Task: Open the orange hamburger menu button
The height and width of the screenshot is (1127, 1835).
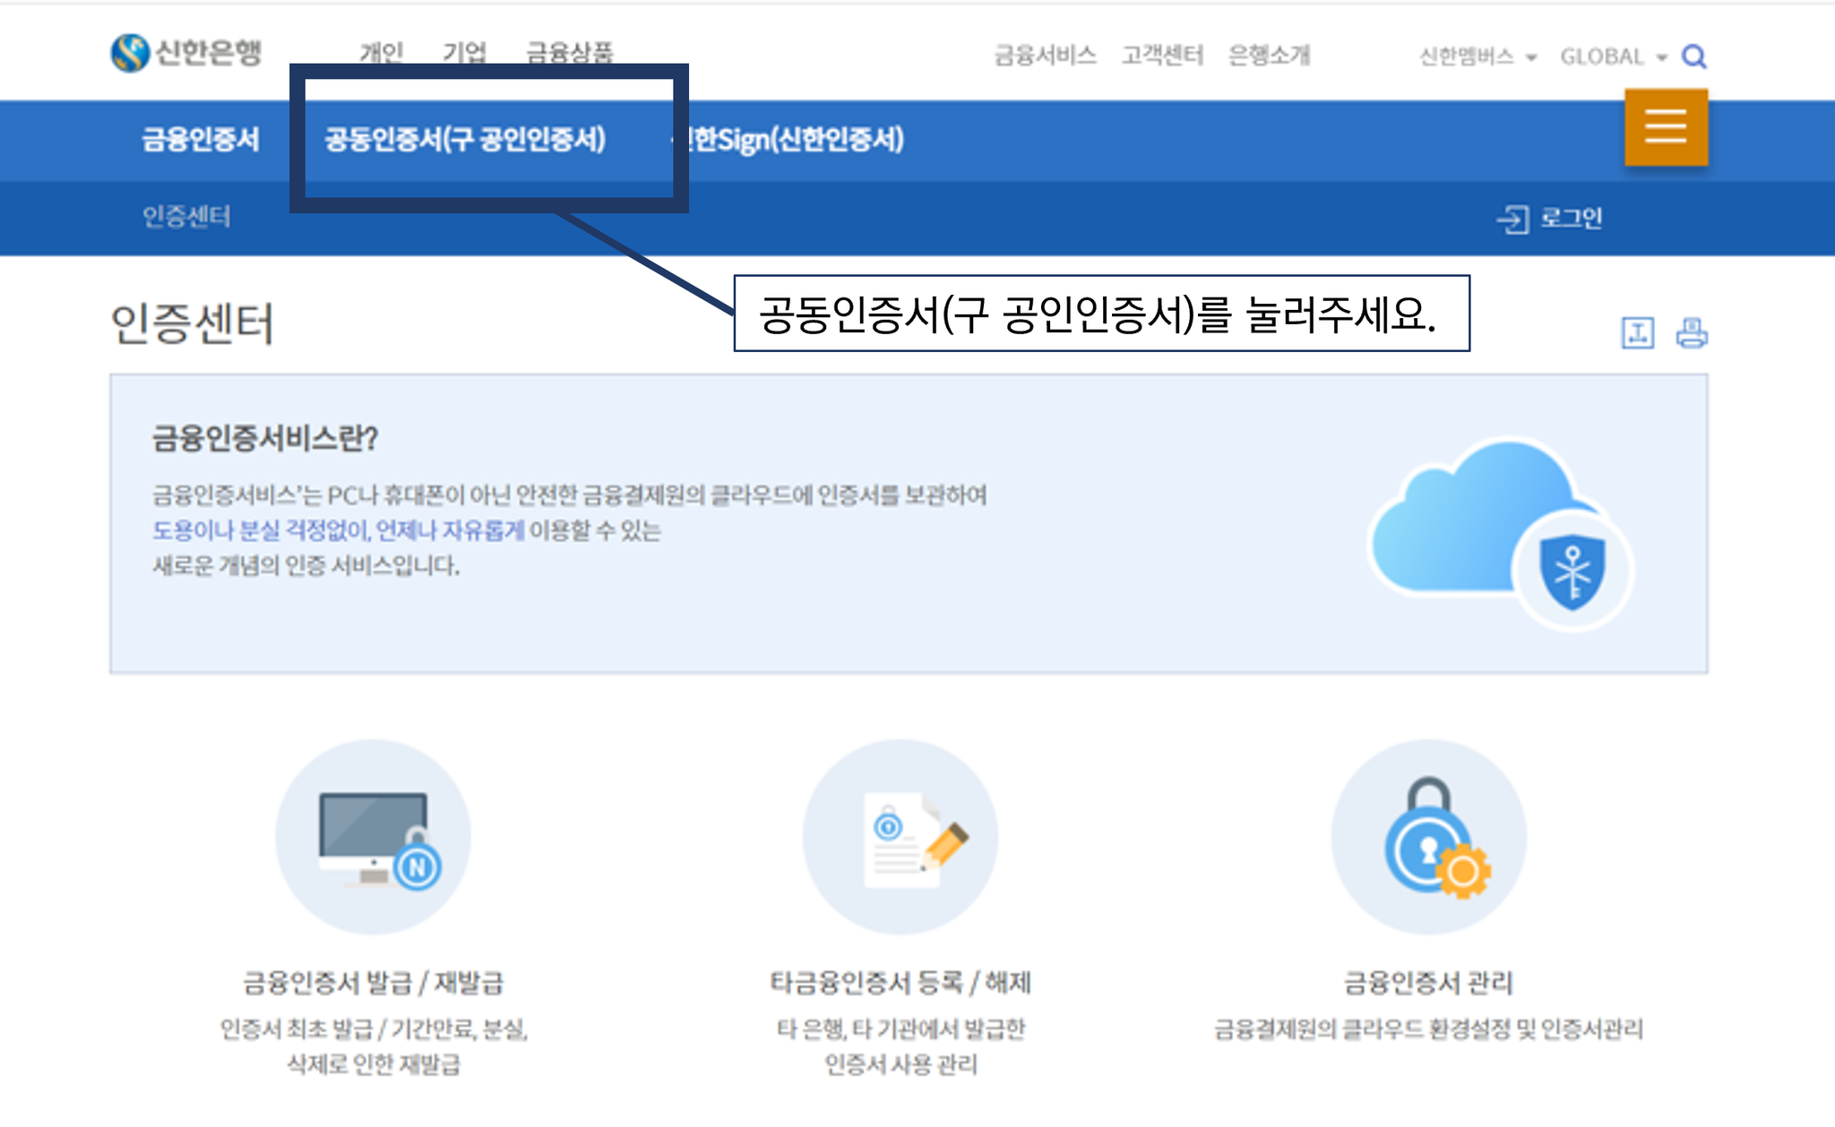Action: point(1666,126)
